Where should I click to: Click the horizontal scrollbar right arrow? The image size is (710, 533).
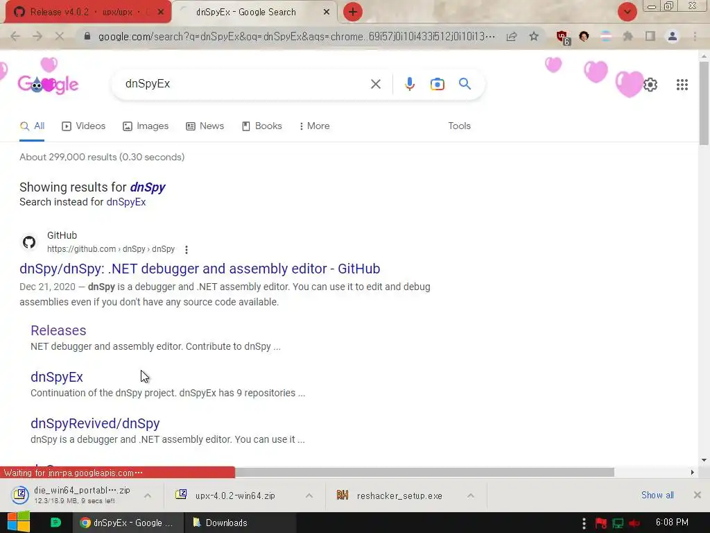tap(693, 472)
